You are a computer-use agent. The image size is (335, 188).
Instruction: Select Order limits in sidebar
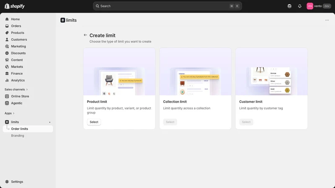28,129
